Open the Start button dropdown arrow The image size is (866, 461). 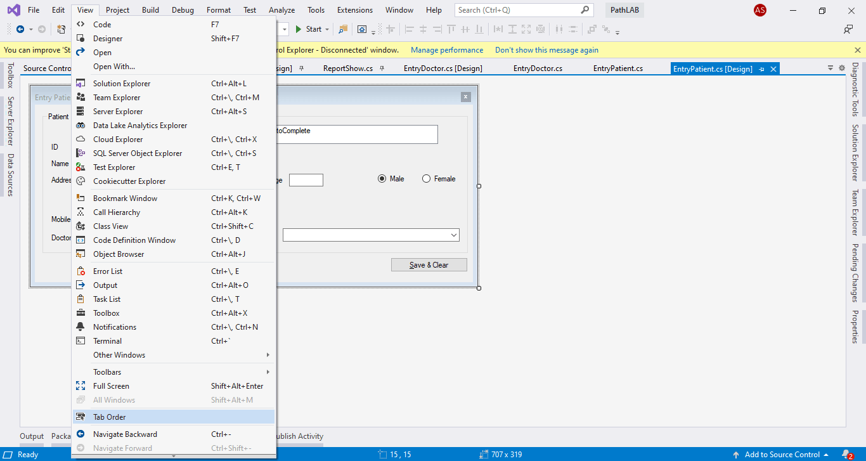pyautogui.click(x=327, y=29)
